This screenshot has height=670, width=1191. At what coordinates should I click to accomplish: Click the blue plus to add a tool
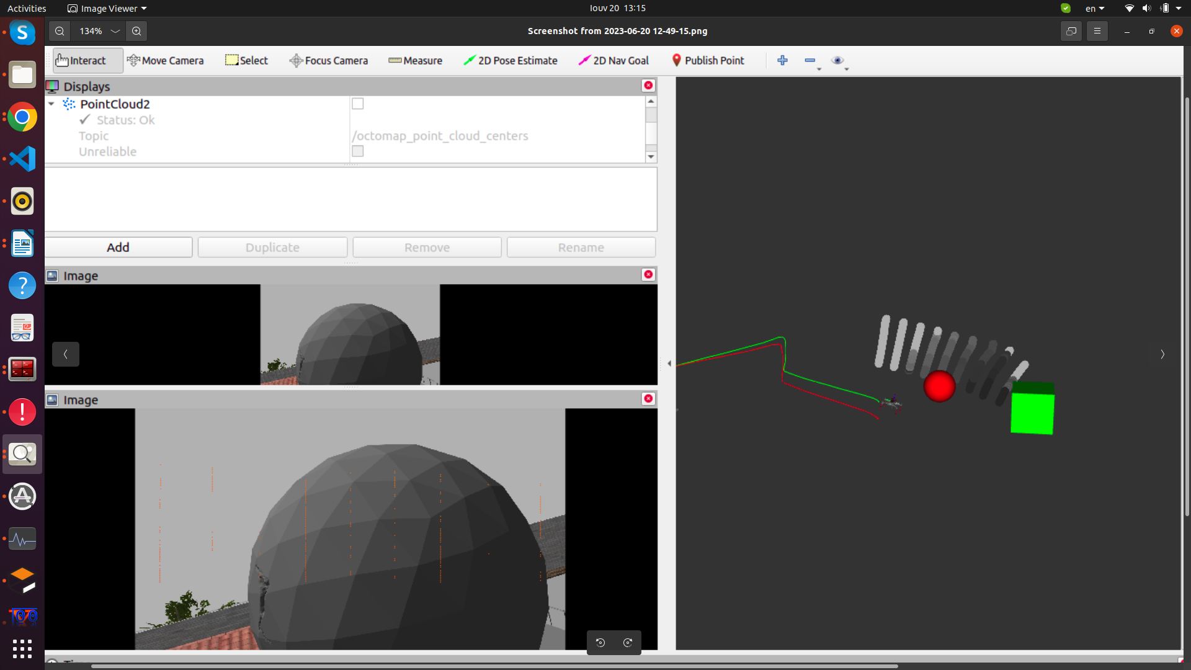pos(782,60)
